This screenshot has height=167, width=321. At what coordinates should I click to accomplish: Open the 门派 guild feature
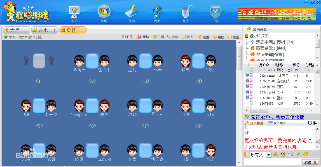coord(215,12)
